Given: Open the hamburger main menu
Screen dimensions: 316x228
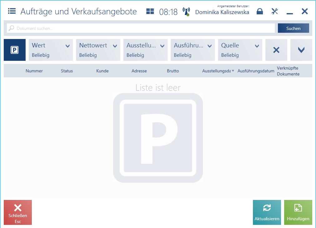Looking at the screenshot, I should 12,12.
